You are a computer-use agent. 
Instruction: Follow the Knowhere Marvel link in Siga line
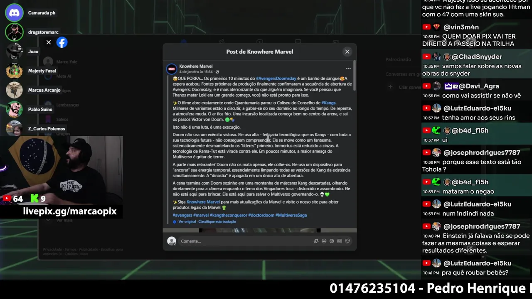pyautogui.click(x=203, y=202)
